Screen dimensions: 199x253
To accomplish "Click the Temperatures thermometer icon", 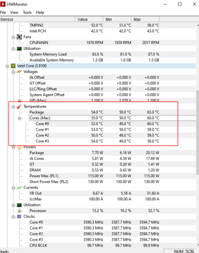I will coord(19,106).
